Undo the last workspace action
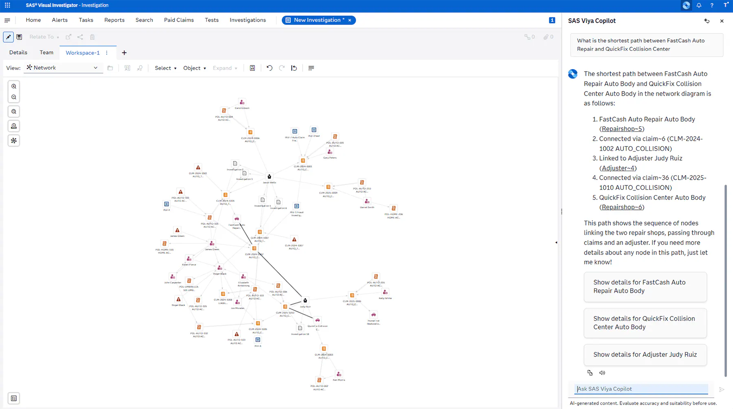Image resolution: width=733 pixels, height=409 pixels. tap(270, 68)
